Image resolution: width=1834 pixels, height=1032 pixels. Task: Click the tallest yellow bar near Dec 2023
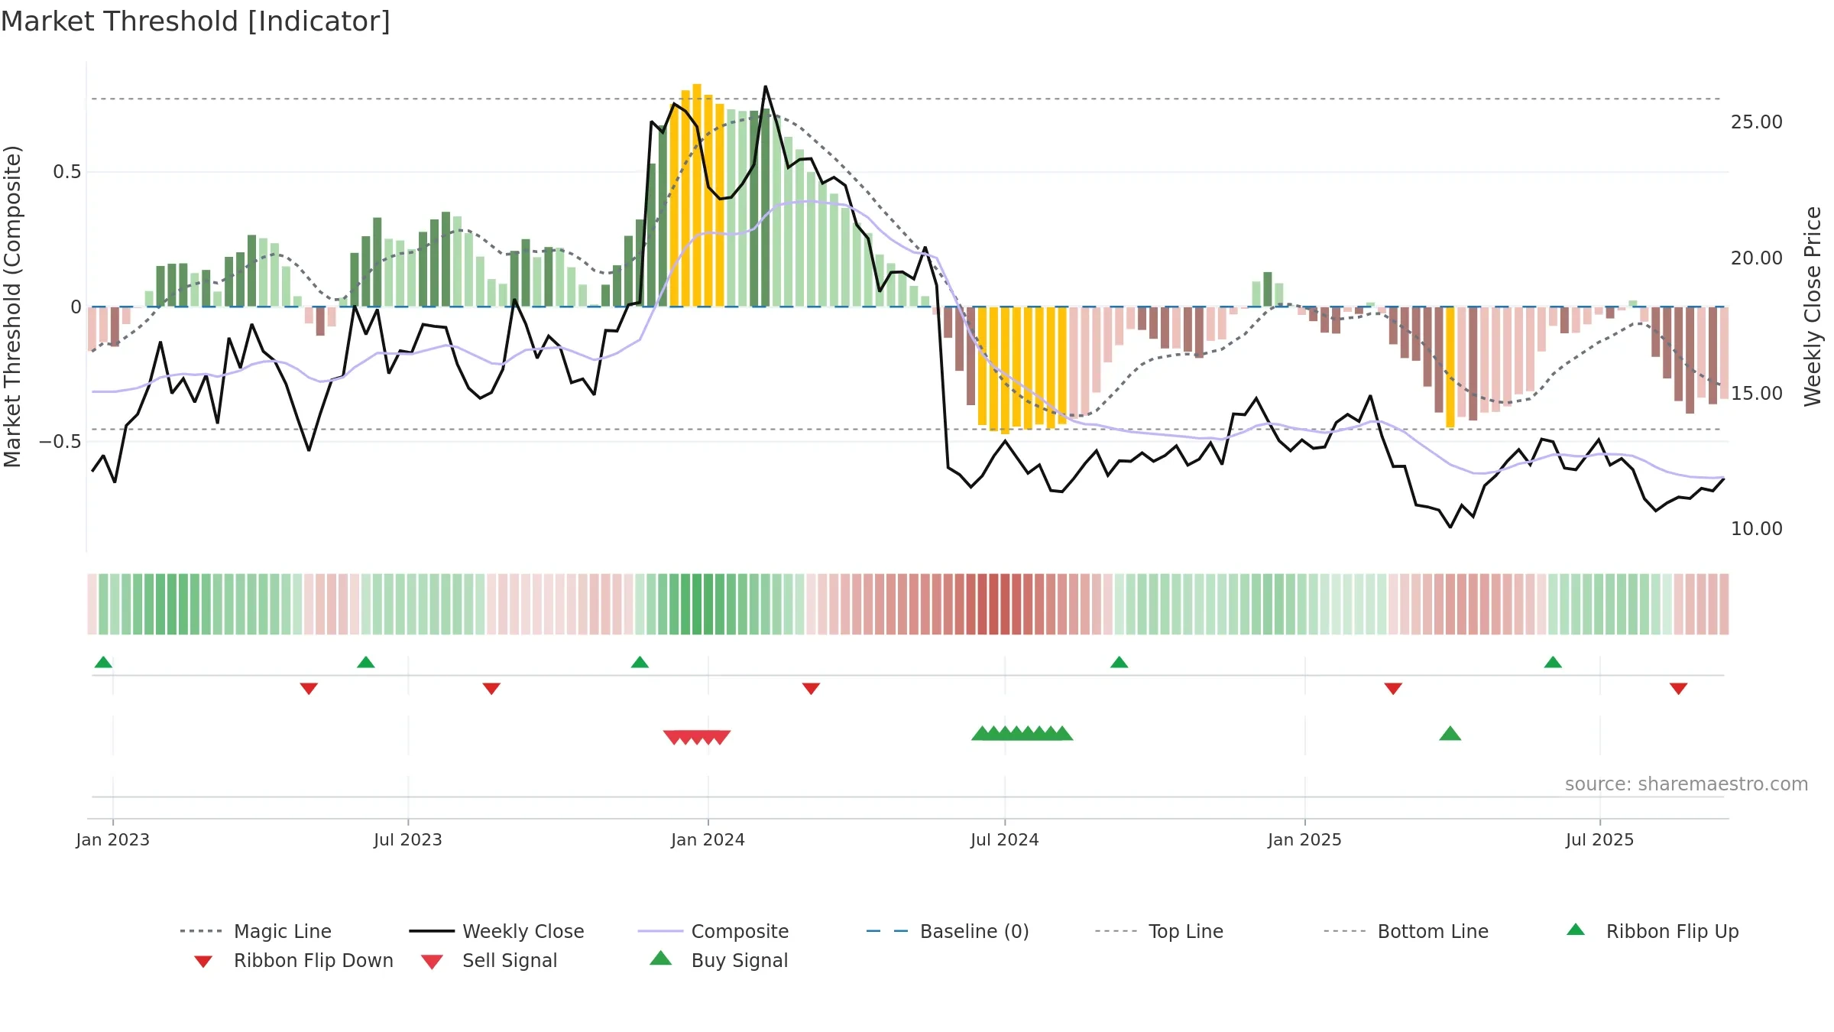click(x=697, y=195)
